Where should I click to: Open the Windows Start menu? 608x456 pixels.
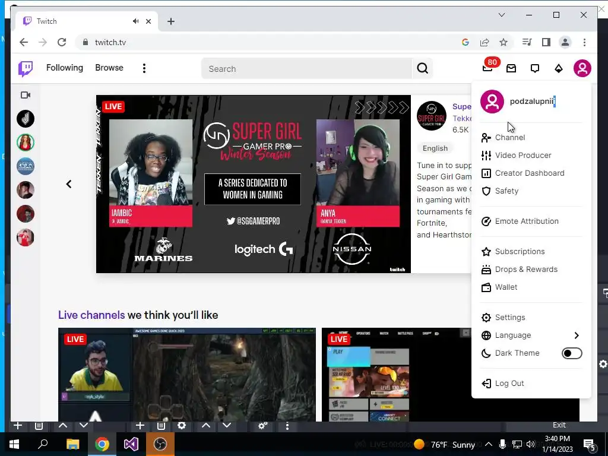(x=14, y=444)
